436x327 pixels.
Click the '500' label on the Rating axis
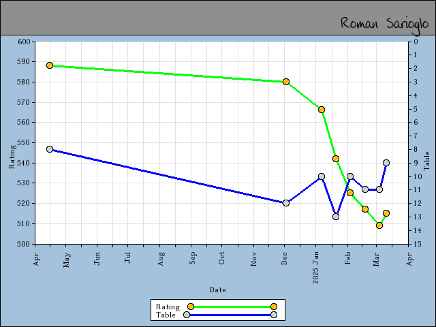(x=24, y=244)
